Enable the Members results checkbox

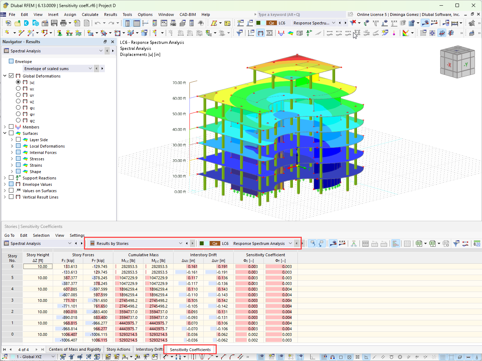coord(11,127)
